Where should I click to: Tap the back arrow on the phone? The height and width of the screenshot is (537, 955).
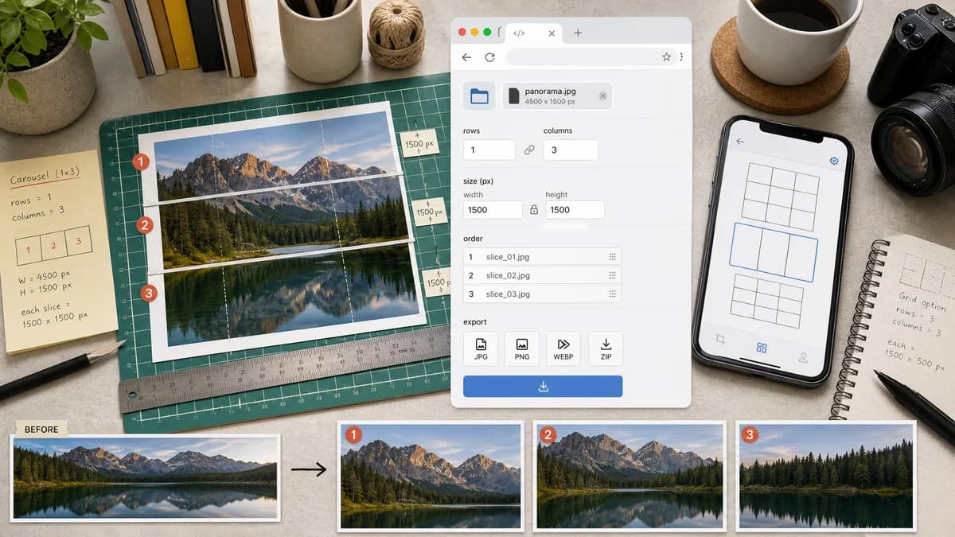click(x=740, y=142)
